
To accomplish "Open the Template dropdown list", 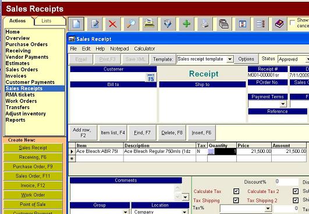I will pos(230,59).
